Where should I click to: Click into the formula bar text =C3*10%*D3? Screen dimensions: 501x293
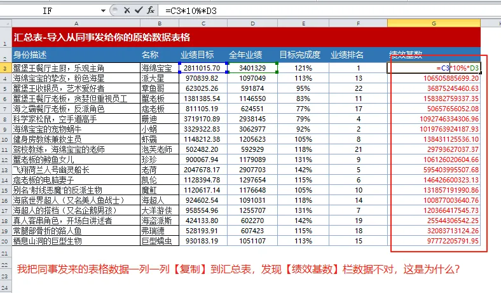point(191,11)
